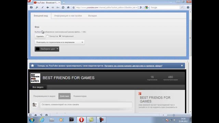219x123 pixels.
Task: Select the 'Прокрутка' radio button
Action: [x=48, y=36]
